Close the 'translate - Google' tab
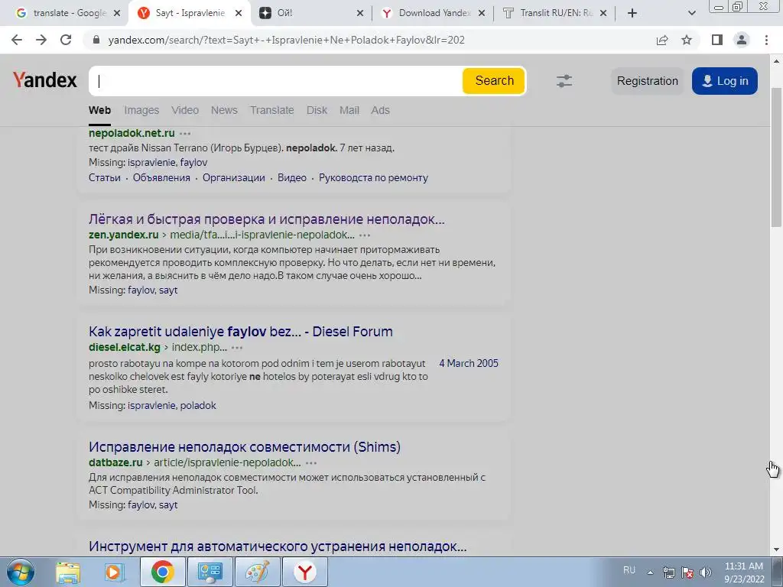 [x=117, y=13]
